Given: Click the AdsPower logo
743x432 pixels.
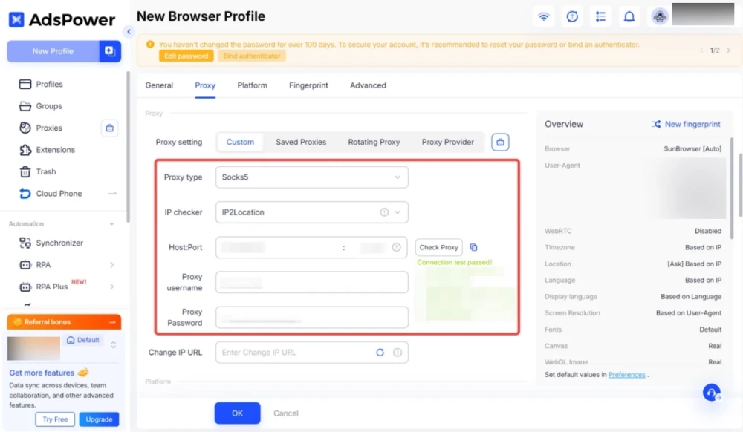Looking at the screenshot, I should click(62, 19).
